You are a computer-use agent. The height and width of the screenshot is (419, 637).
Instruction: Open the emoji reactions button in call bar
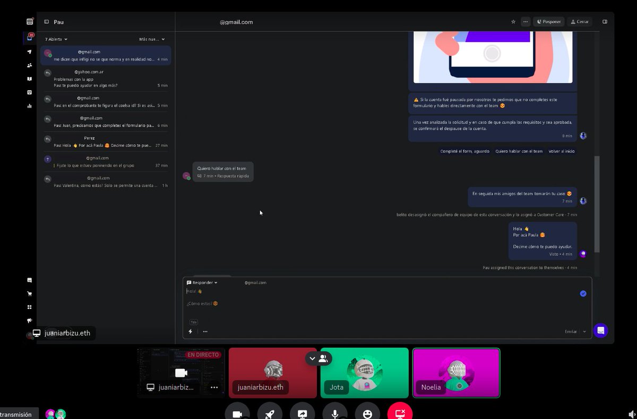click(x=367, y=414)
